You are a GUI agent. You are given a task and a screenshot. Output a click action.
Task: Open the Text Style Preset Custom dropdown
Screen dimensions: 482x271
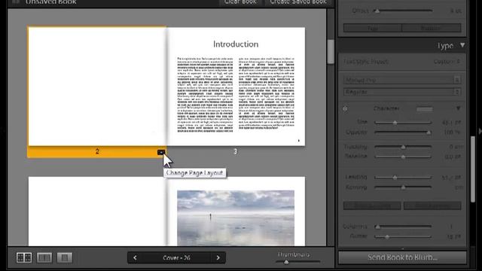pyautogui.click(x=447, y=62)
